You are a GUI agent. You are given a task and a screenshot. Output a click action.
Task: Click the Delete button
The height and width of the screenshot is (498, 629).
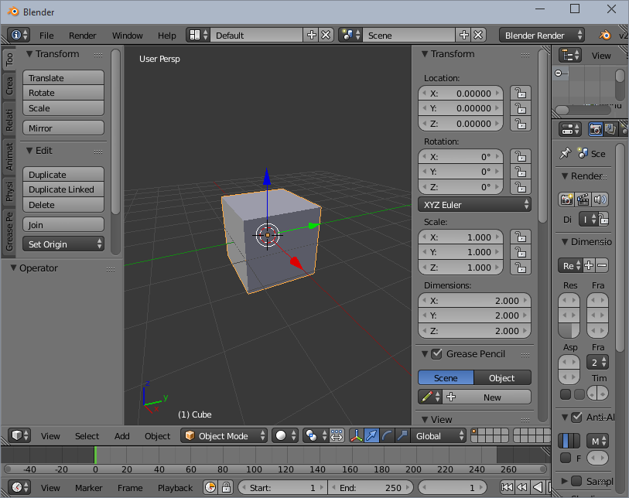(63, 204)
